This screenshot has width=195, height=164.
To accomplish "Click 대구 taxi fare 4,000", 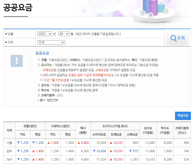I will [85, 159].
